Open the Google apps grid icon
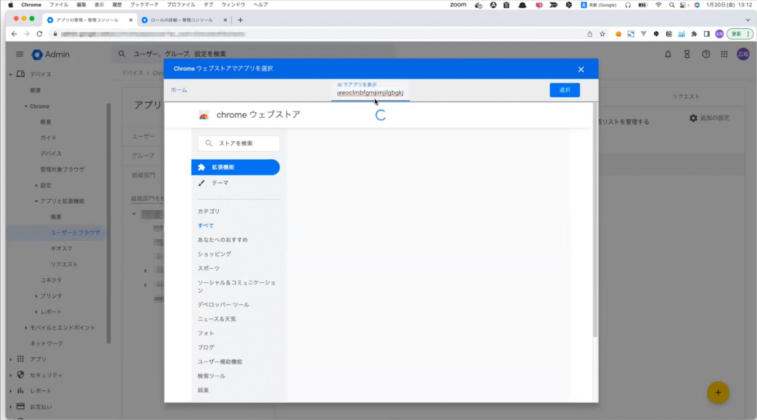Image resolution: width=757 pixels, height=420 pixels. (724, 54)
